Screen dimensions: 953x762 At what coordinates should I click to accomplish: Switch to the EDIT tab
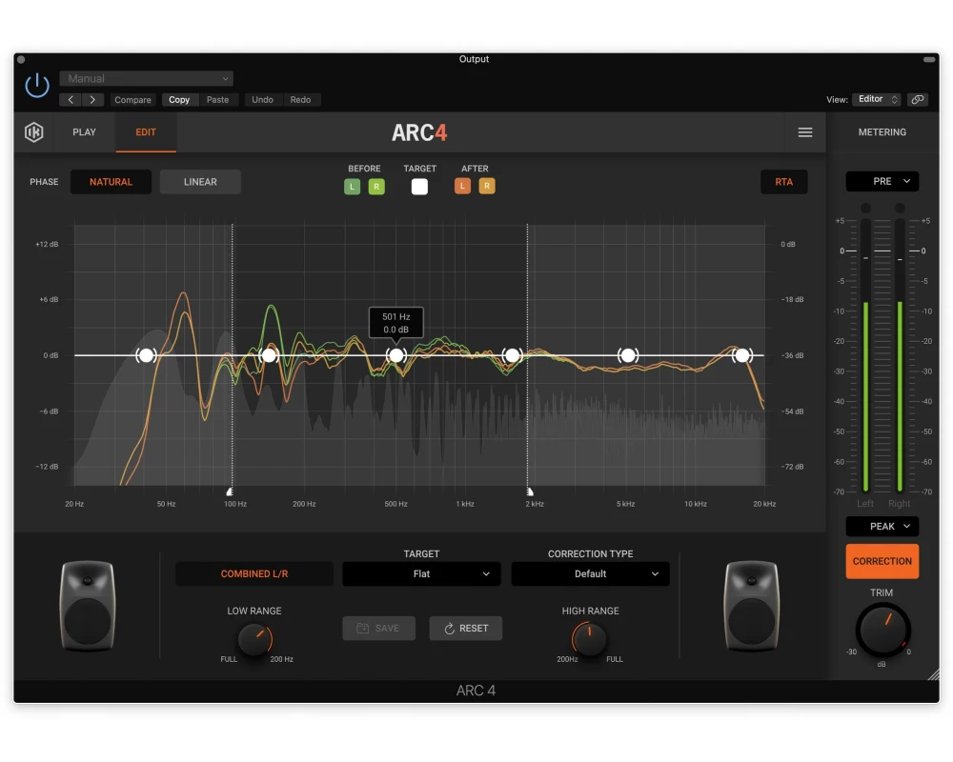point(146,132)
